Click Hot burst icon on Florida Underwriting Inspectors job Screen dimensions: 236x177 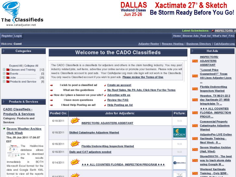75,144
